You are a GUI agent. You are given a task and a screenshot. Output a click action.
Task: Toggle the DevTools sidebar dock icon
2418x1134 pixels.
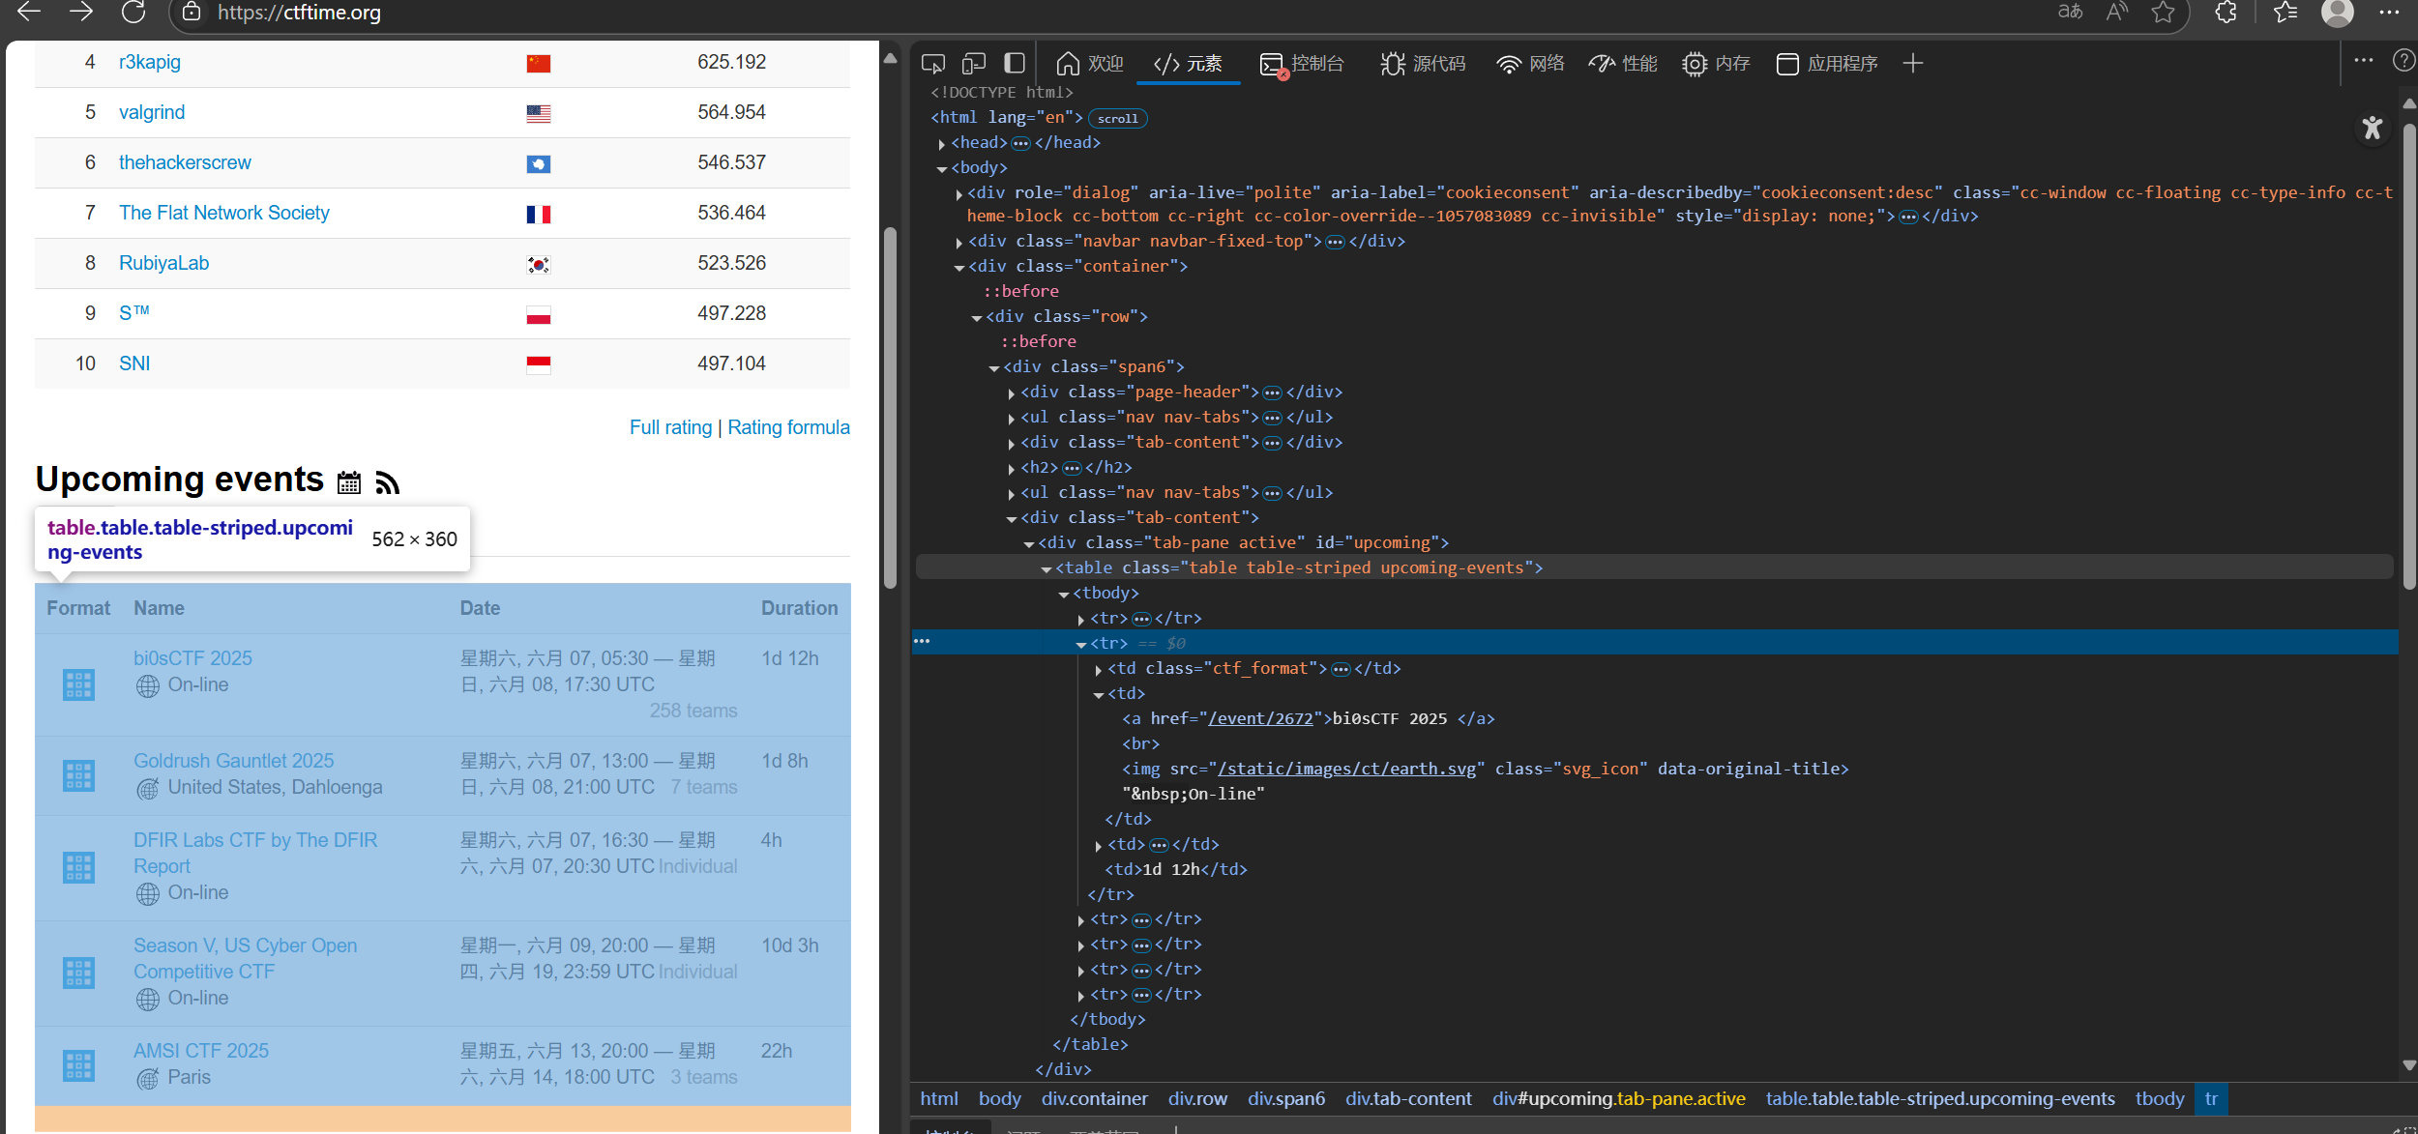point(1014,64)
